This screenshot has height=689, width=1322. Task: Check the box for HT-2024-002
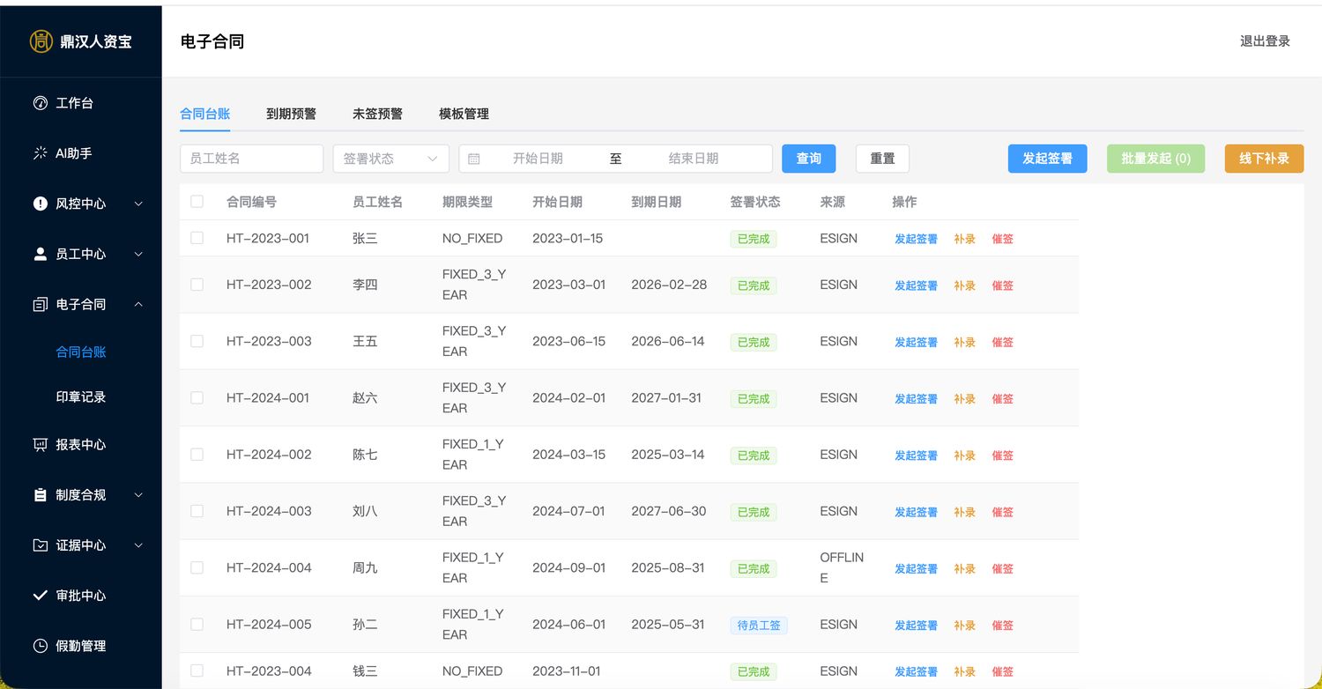click(x=197, y=455)
